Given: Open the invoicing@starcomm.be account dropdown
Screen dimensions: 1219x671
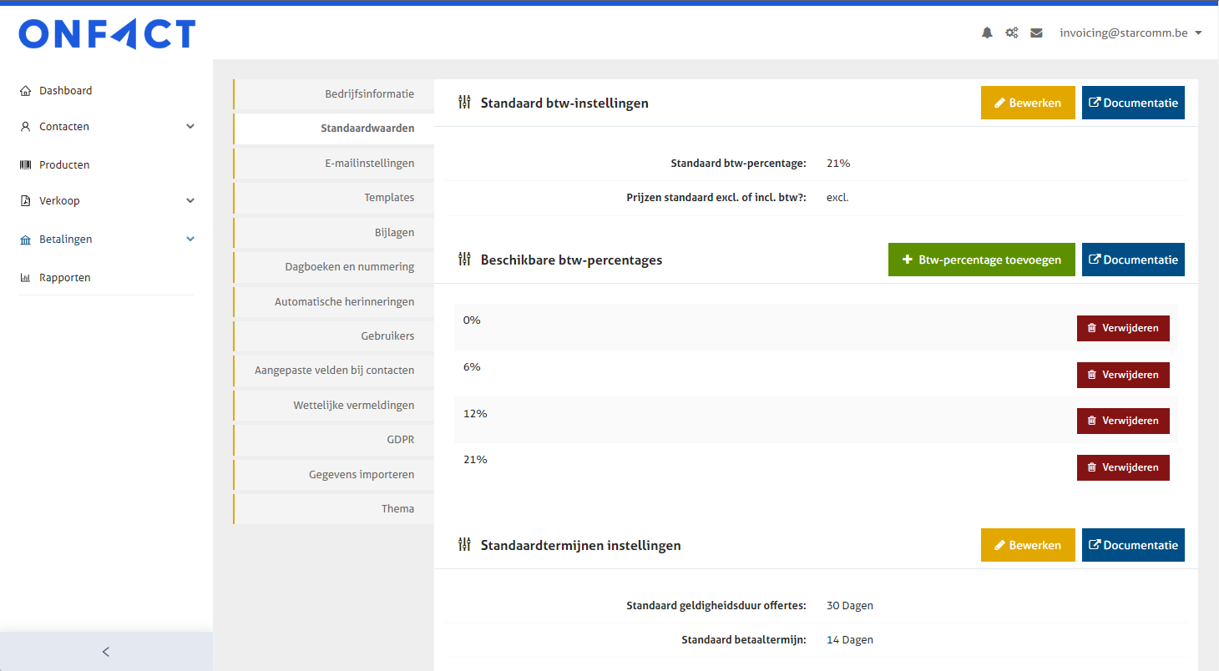Looking at the screenshot, I should (x=1130, y=33).
